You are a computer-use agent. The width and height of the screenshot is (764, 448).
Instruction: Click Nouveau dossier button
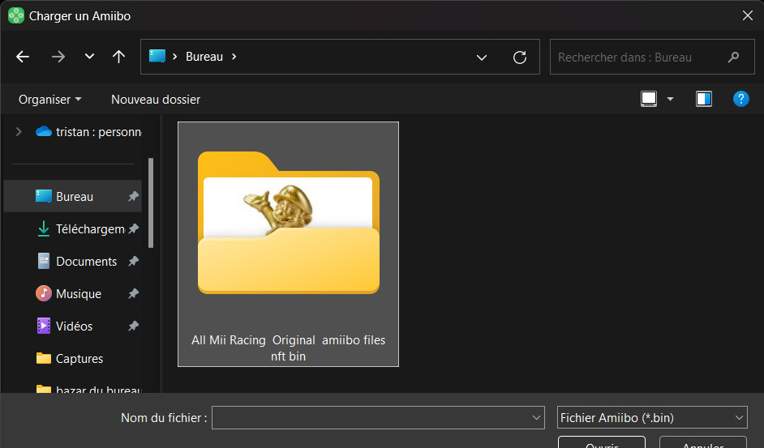tap(156, 100)
